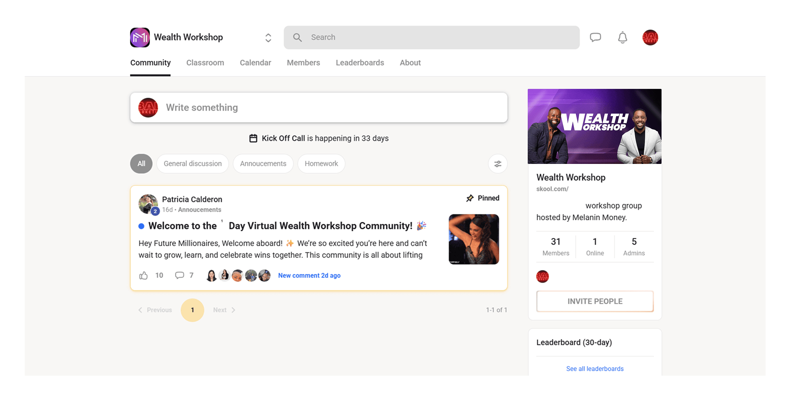This screenshot has width=792, height=405.
Task: Select the All category filter
Action: [141, 164]
